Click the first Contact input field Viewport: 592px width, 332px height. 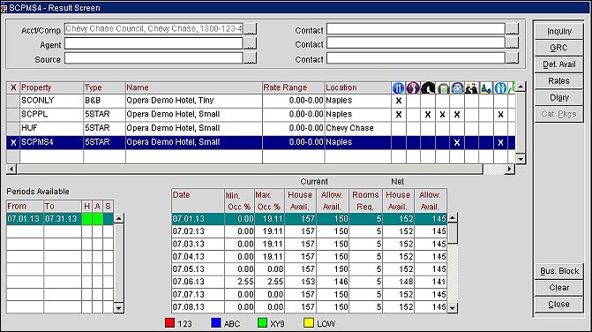pyautogui.click(x=416, y=29)
